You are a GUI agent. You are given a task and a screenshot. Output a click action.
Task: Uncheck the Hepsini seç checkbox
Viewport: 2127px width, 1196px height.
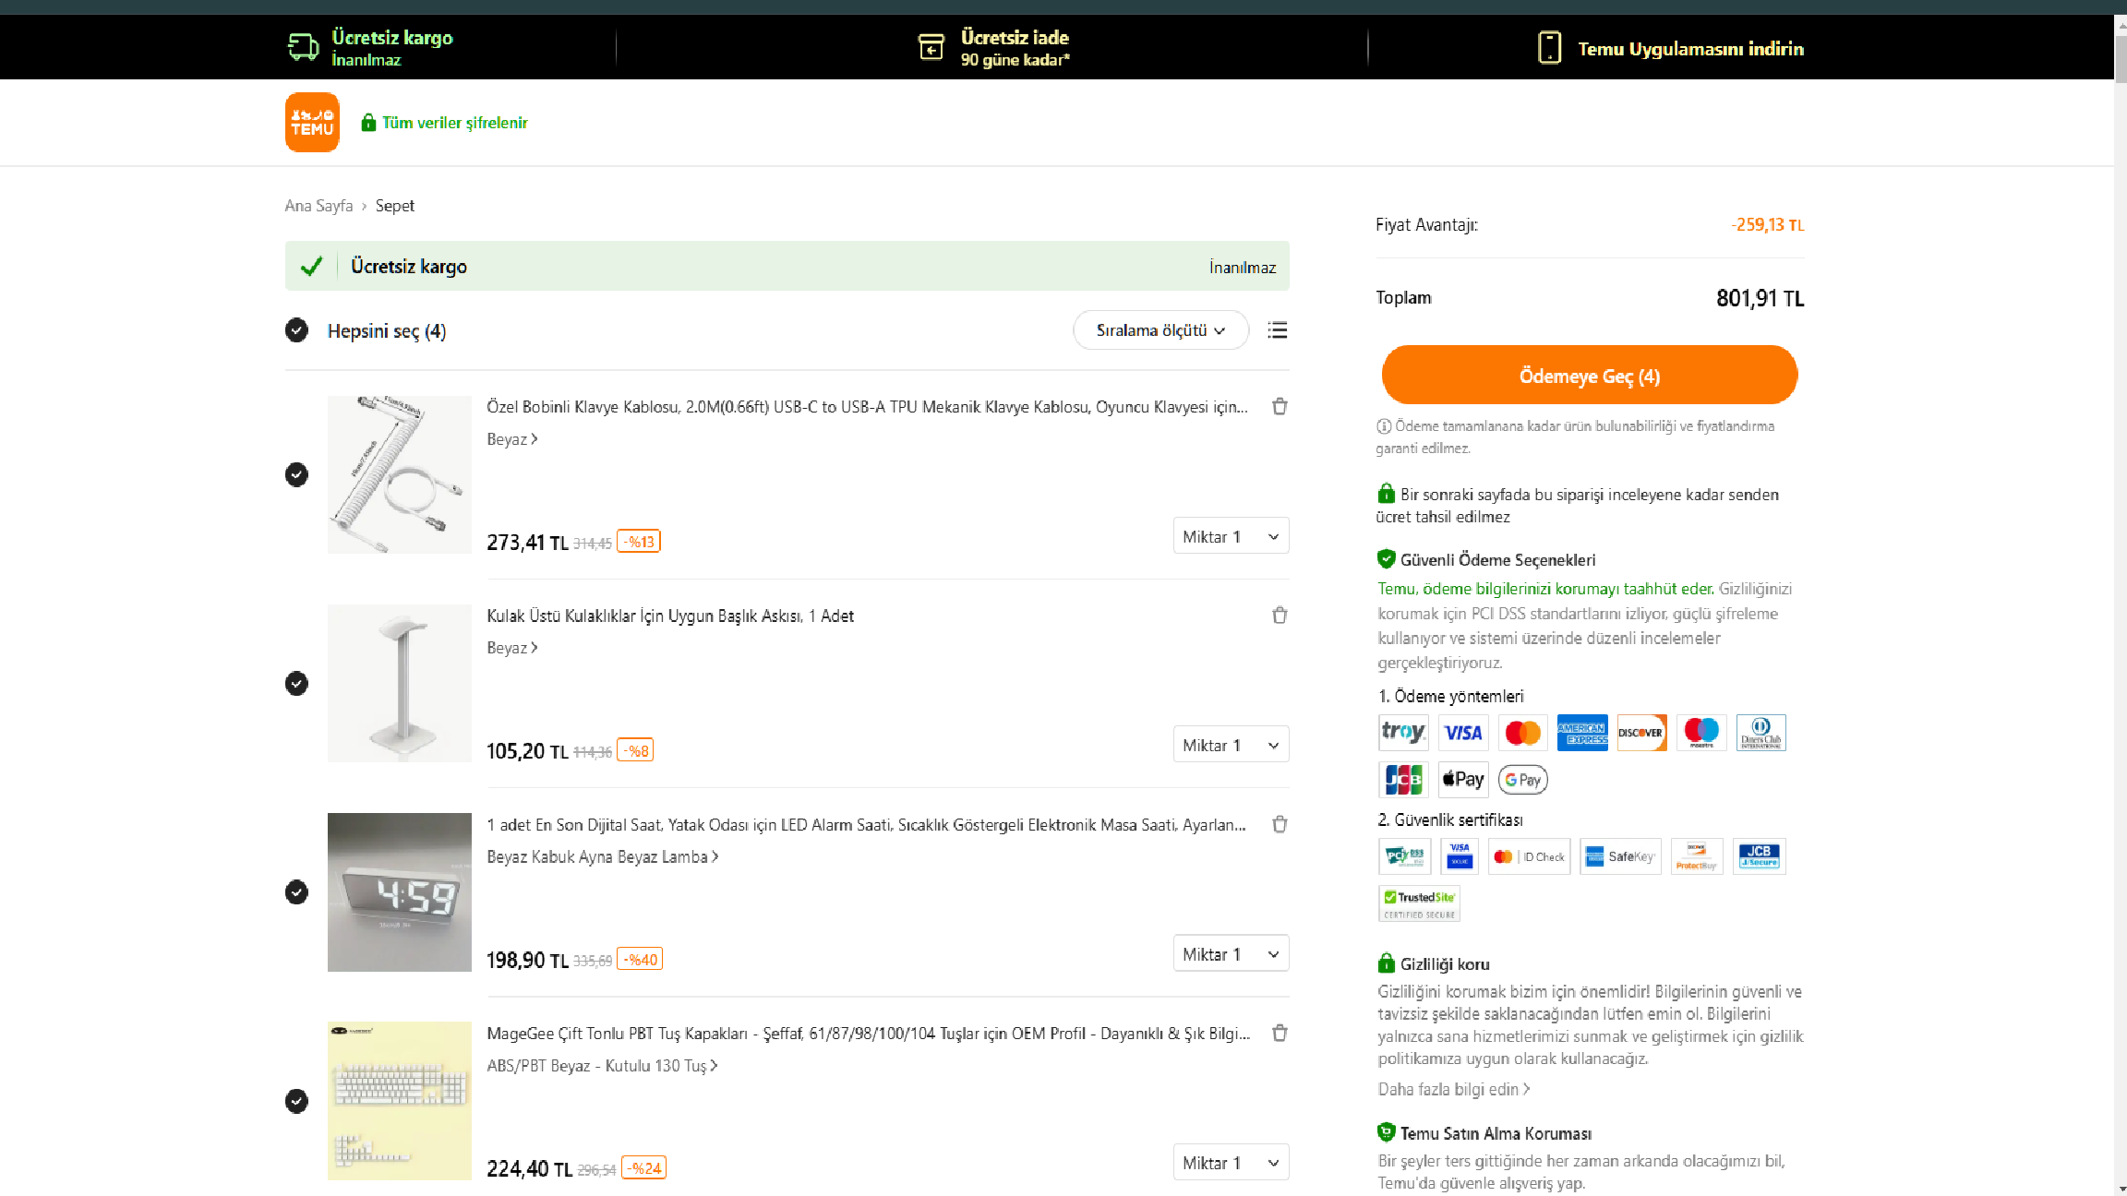point(296,330)
